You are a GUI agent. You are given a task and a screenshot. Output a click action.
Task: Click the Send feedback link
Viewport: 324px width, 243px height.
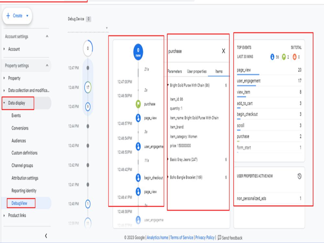tap(231, 237)
